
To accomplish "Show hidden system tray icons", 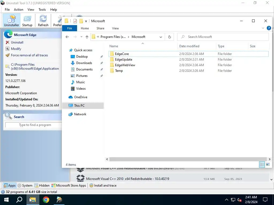I will coord(226,200).
